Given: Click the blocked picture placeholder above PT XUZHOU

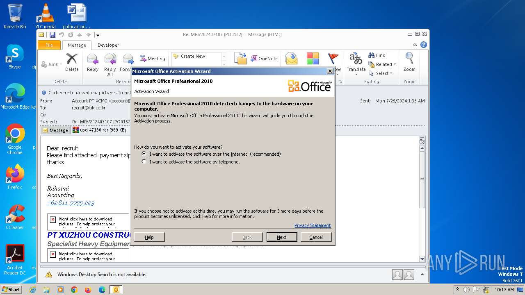Looking at the screenshot, I should point(88,222).
